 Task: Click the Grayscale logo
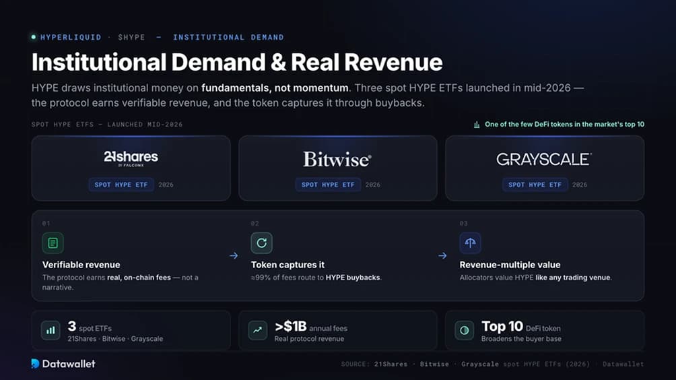point(544,159)
